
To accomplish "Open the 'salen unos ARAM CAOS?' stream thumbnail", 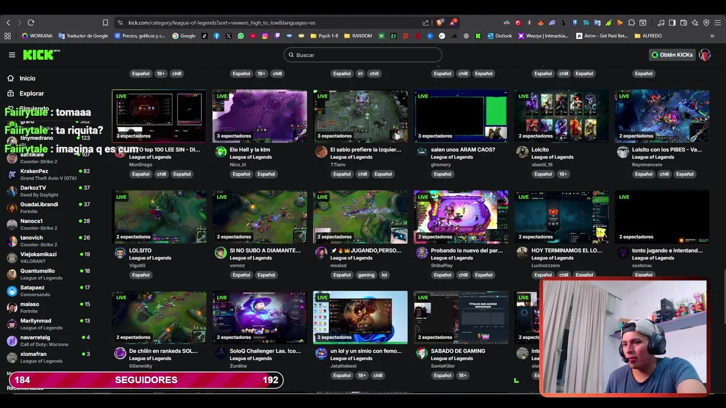I will [461, 116].
